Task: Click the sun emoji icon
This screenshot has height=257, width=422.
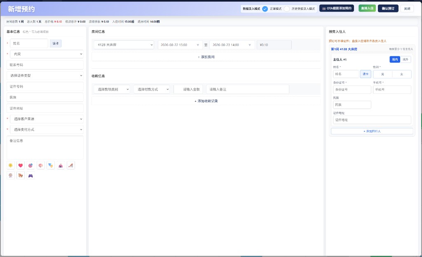Action: pyautogui.click(x=10, y=165)
